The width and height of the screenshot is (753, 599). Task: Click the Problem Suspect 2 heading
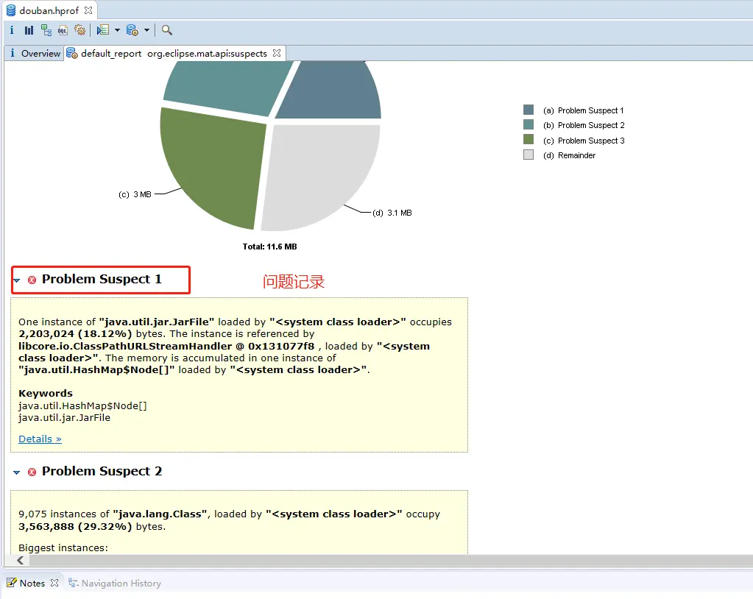(102, 471)
